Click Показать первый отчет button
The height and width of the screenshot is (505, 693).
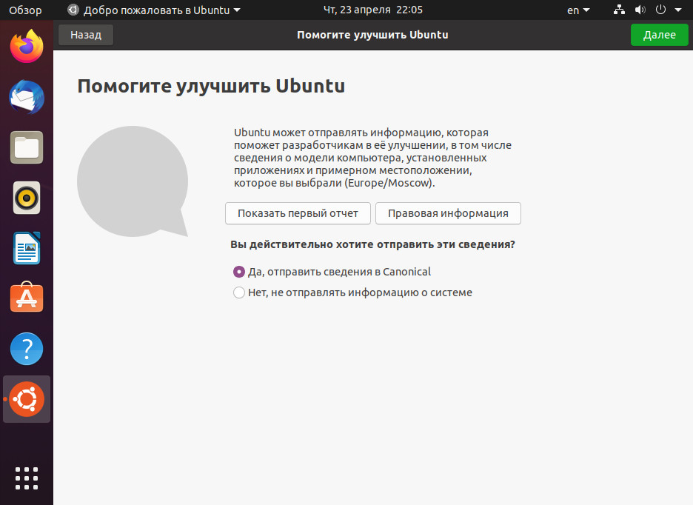point(298,213)
